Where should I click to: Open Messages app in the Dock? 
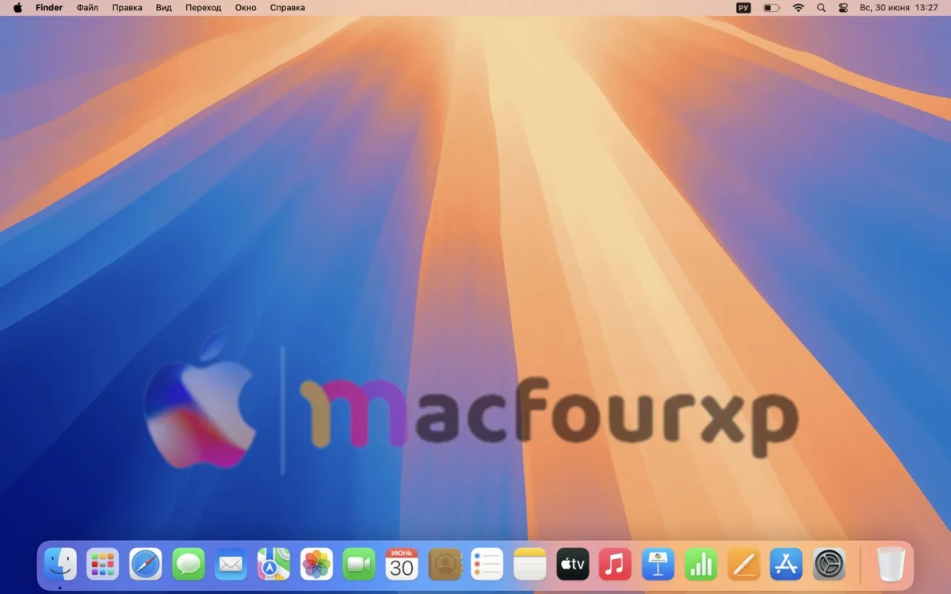pyautogui.click(x=189, y=565)
